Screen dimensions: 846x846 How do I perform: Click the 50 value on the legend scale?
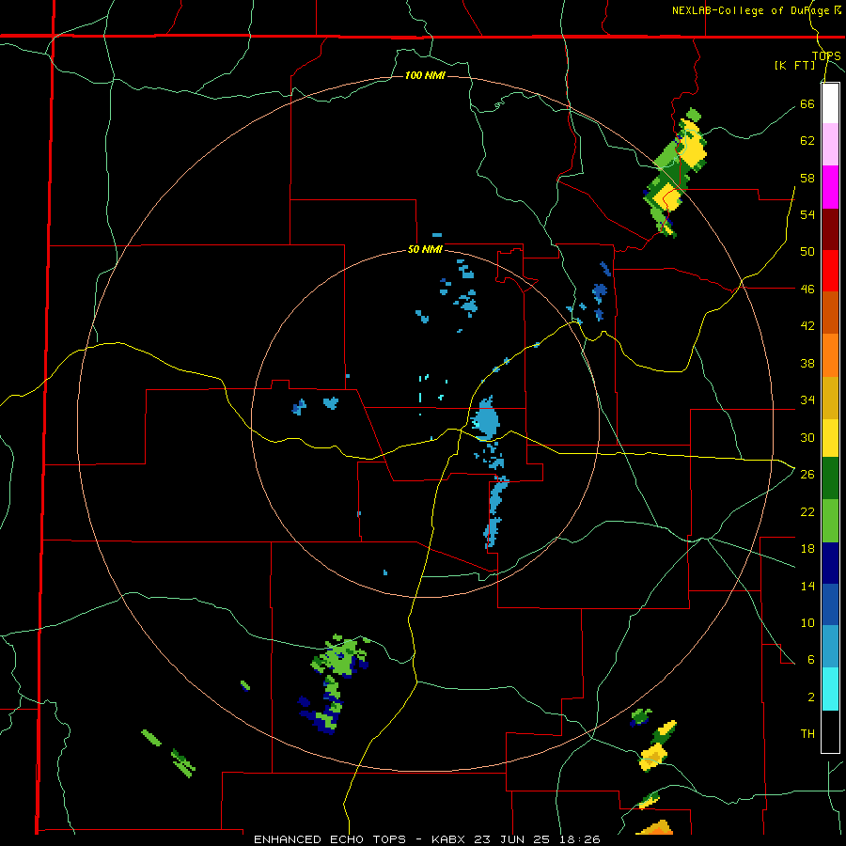point(807,252)
